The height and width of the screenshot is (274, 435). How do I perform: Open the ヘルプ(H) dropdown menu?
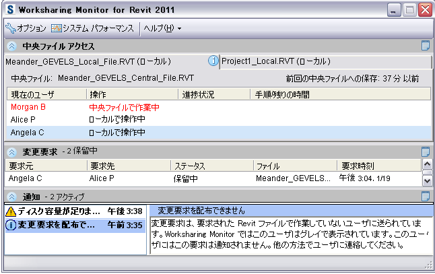(162, 28)
